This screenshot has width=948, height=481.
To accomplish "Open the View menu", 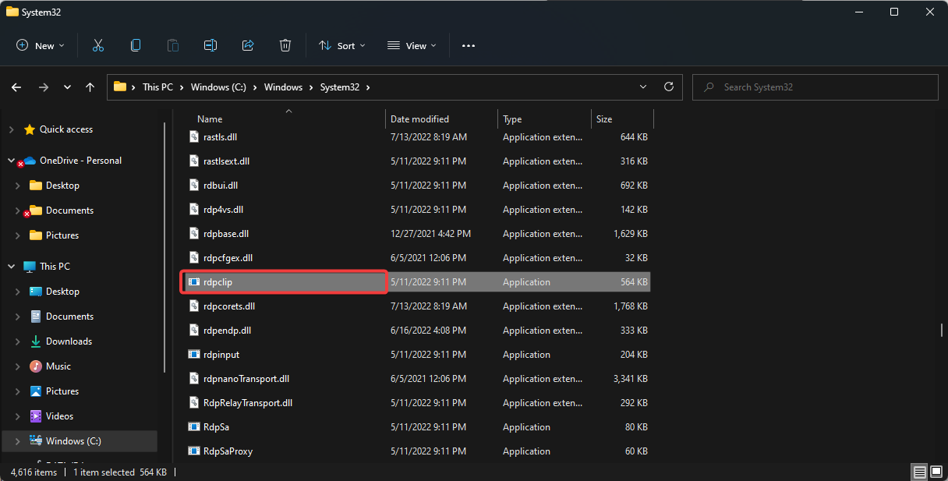I will click(x=412, y=45).
